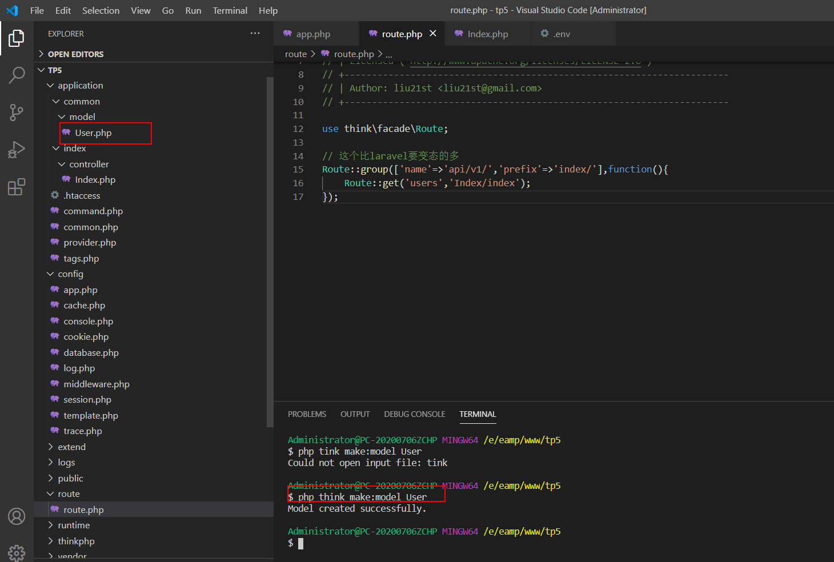Switch to the app.php editor tab
Viewport: 834px width, 562px height.
[313, 34]
